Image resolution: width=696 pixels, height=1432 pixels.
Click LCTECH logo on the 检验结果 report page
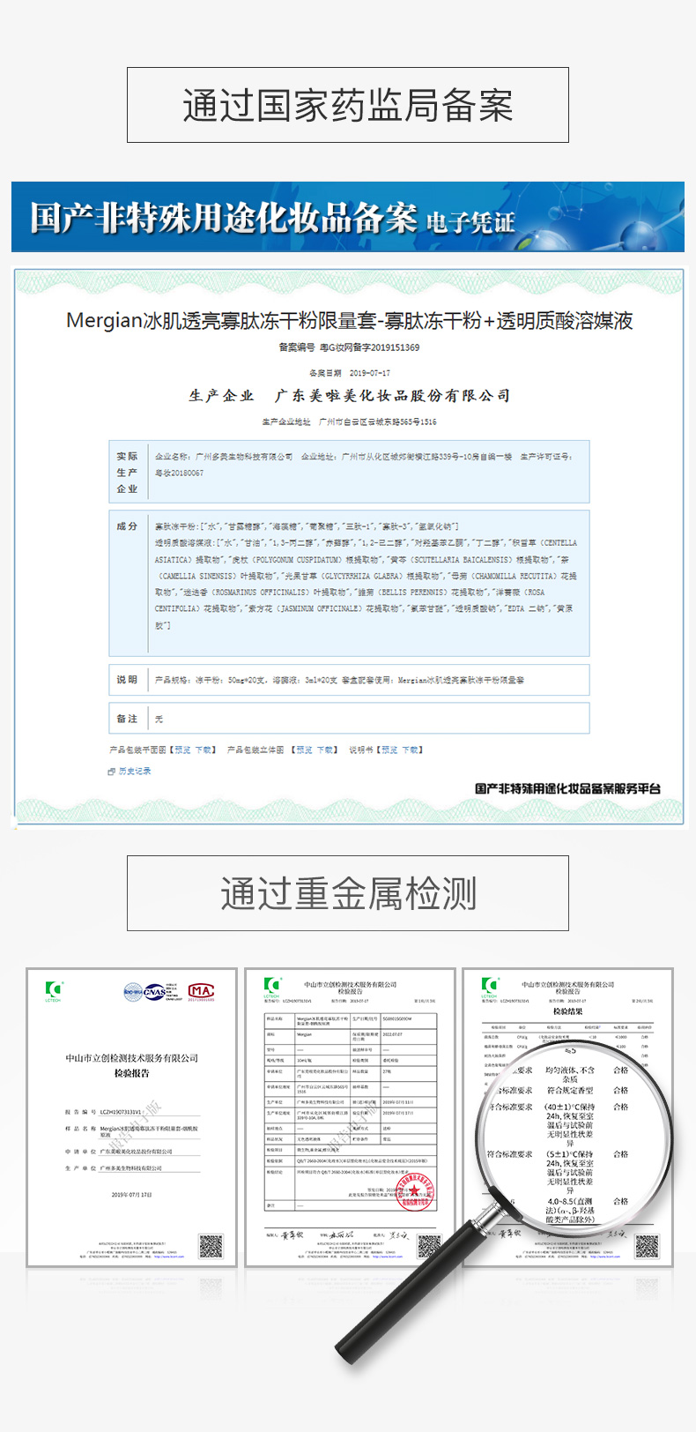coord(490,988)
